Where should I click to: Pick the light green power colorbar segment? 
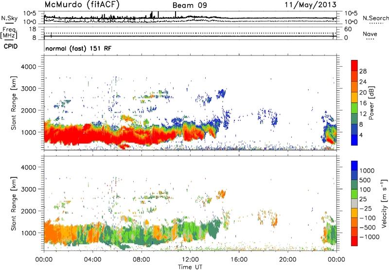(354, 108)
